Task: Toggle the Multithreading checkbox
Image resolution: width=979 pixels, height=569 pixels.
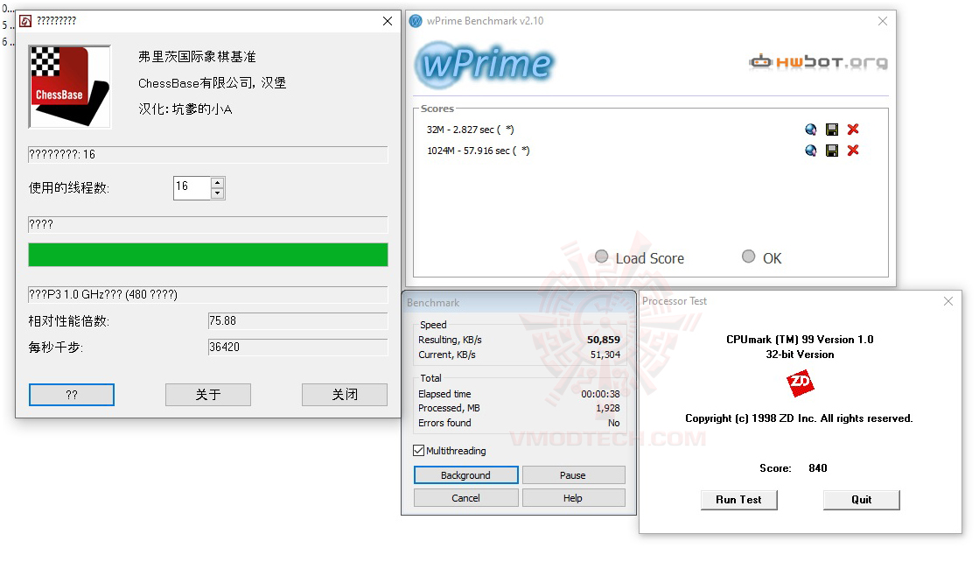Action: (x=419, y=450)
